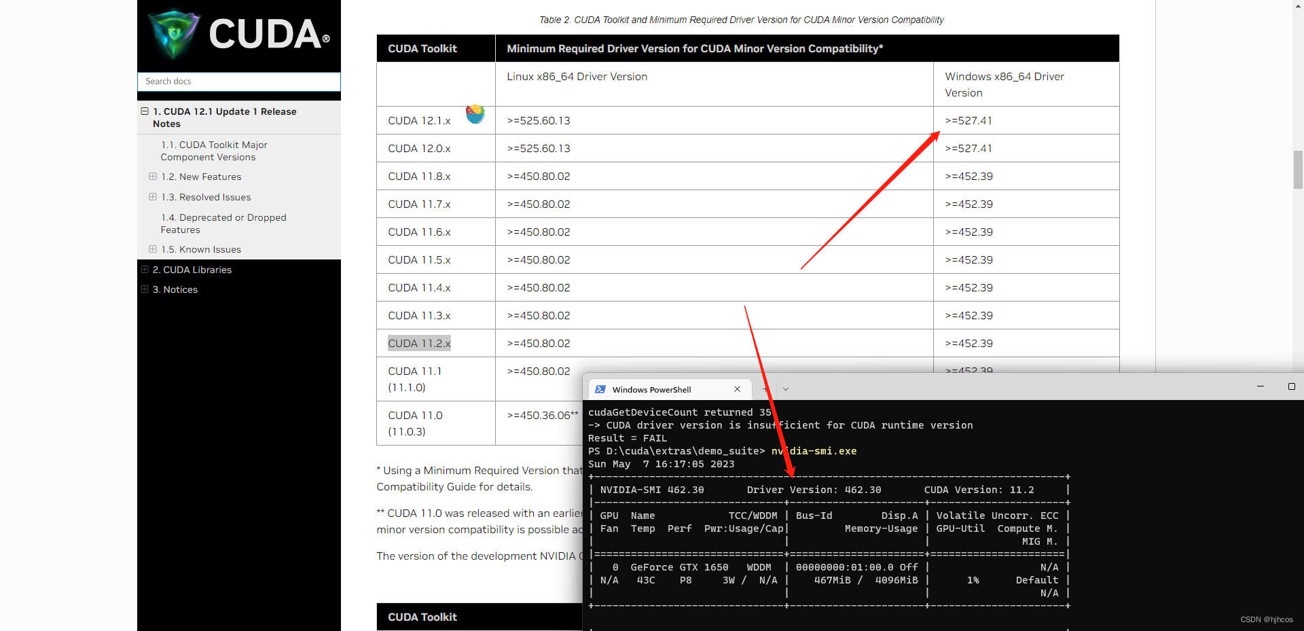Click '>=527.41' in the CUDA 12.1.x row
Viewport: 1304px width, 631px height.
click(x=968, y=120)
